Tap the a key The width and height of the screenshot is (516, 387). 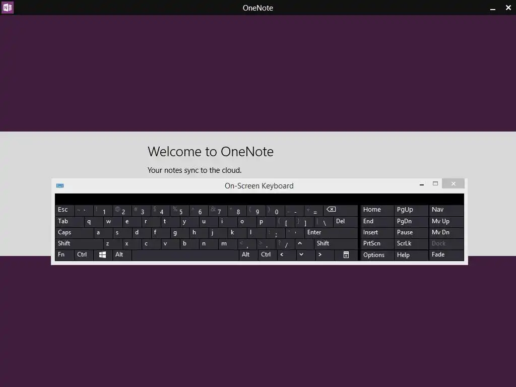(x=103, y=233)
